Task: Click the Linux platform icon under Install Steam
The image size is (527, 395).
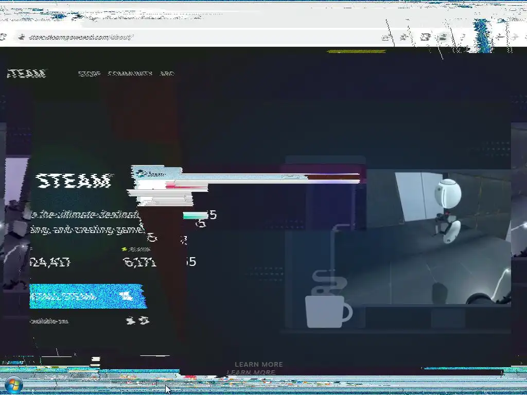Action: pos(144,321)
